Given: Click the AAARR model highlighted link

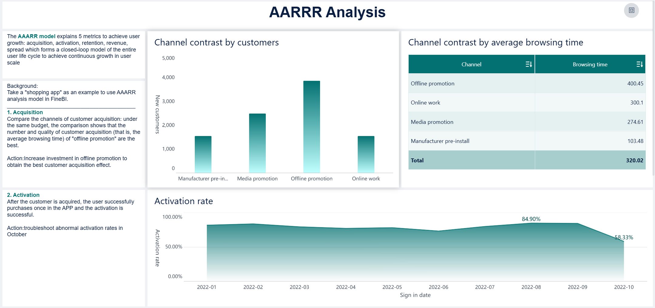Looking at the screenshot, I should (x=36, y=36).
